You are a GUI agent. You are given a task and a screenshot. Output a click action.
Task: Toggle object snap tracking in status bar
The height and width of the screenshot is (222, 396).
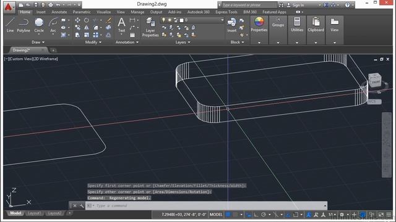pyautogui.click(x=288, y=215)
